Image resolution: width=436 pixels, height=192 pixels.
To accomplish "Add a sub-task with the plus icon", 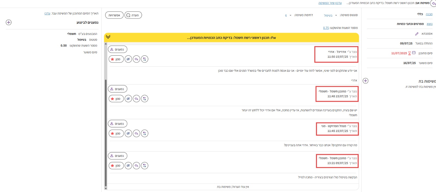I will tap(366, 81).
